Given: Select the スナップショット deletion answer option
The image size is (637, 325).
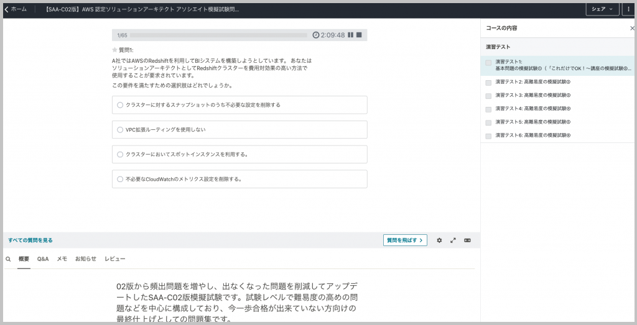Looking at the screenshot, I should click(120, 105).
